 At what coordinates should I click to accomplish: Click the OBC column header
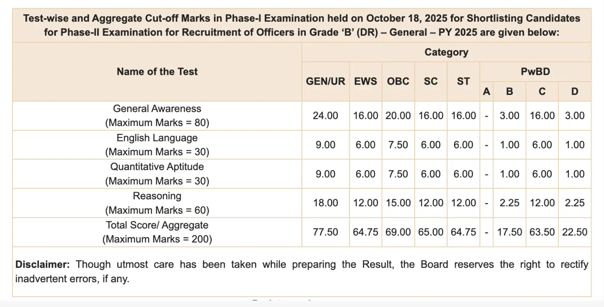point(398,81)
